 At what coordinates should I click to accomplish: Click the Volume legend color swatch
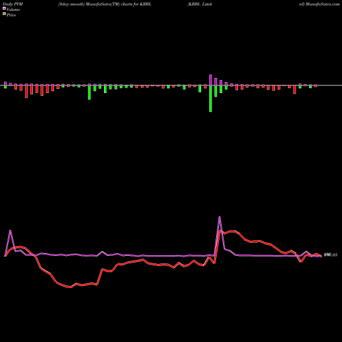[x=4, y=8]
